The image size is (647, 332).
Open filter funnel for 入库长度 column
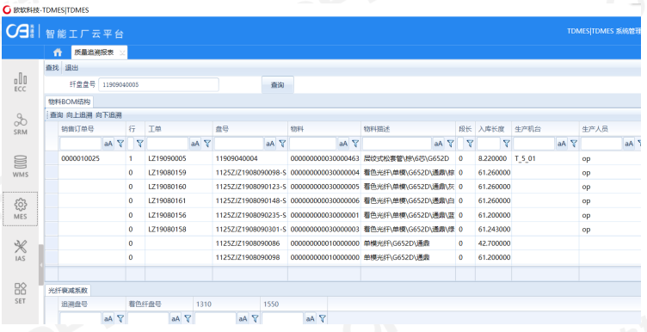[506, 144]
